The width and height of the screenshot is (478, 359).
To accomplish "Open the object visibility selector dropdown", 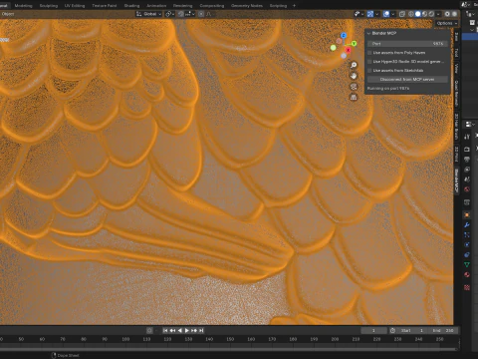I will tap(359, 14).
